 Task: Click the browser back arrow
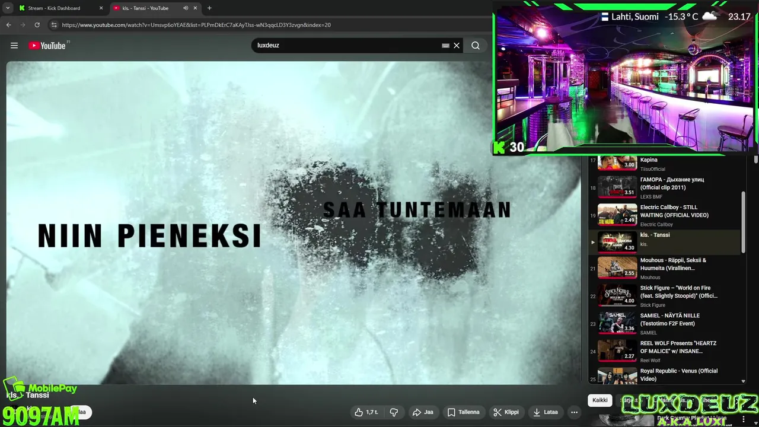coord(8,25)
